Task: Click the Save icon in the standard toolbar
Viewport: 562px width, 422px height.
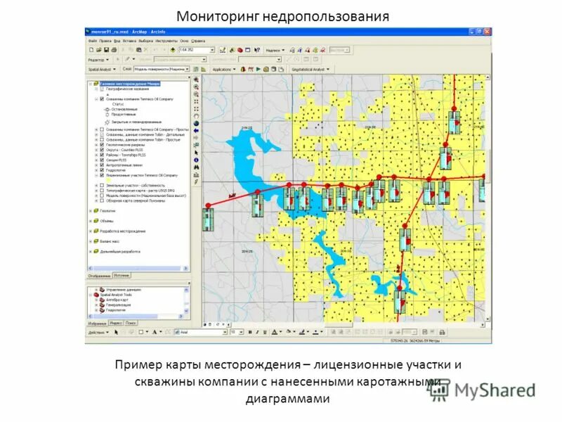Action: click(x=107, y=49)
